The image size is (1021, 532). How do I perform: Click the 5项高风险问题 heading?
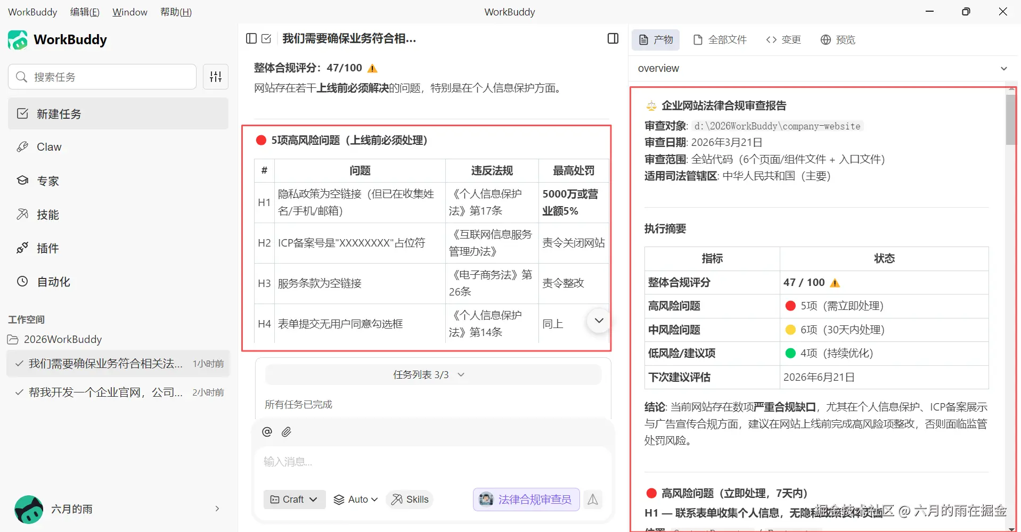click(x=349, y=140)
